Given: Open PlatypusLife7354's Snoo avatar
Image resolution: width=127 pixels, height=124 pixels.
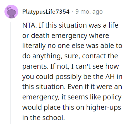Looking at the screenshot, I should 11,11.
